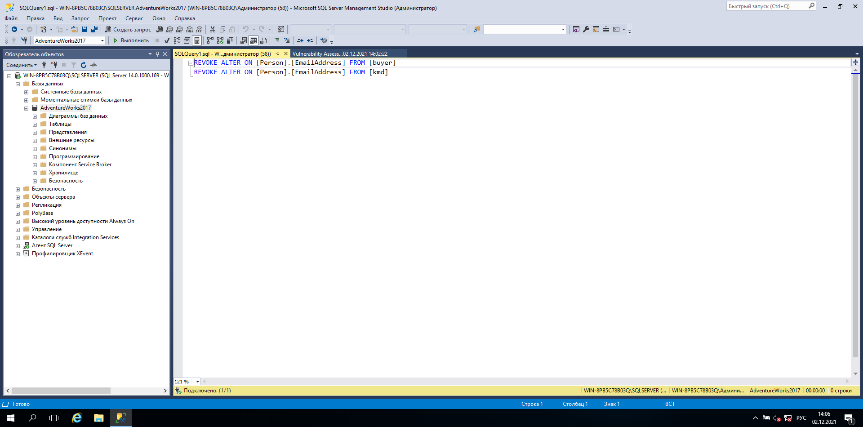Switch to Results to Text mode
This screenshot has height=427, width=863.
coord(244,40)
